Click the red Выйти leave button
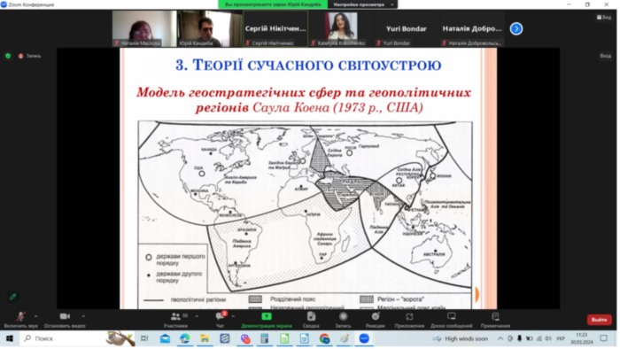Image resolution: width=620 pixels, height=349 pixels. (599, 320)
